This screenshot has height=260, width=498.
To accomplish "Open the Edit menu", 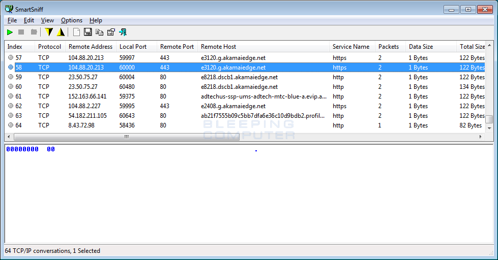I will (29, 20).
